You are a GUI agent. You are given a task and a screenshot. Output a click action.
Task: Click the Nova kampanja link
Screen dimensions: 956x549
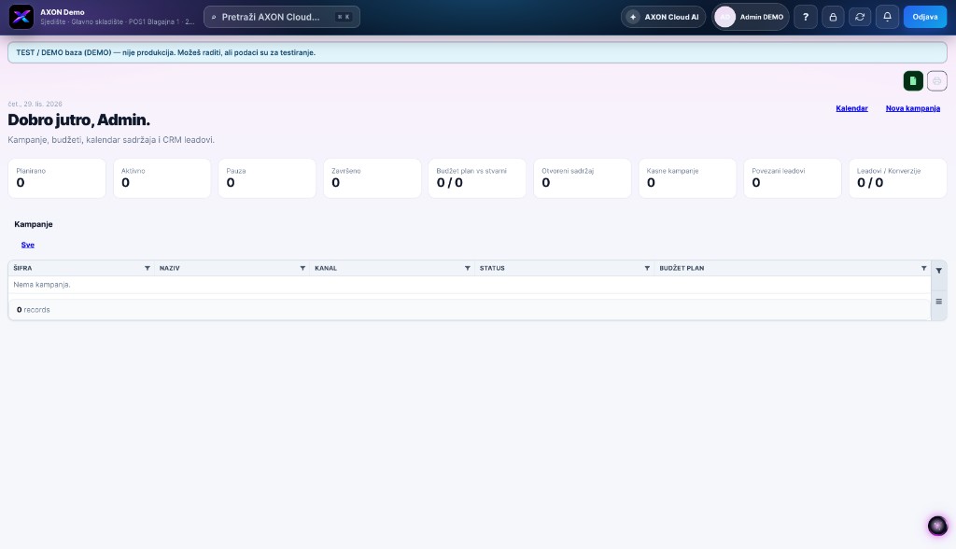tap(913, 108)
